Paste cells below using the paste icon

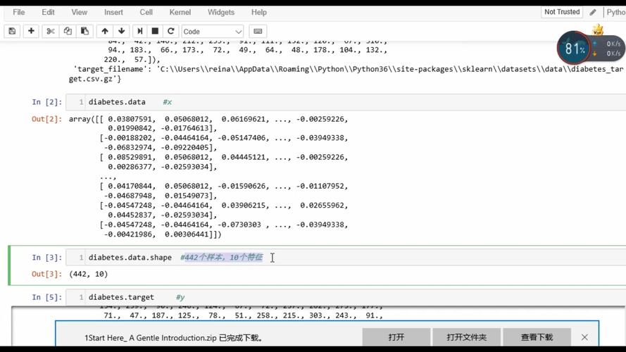click(84, 31)
